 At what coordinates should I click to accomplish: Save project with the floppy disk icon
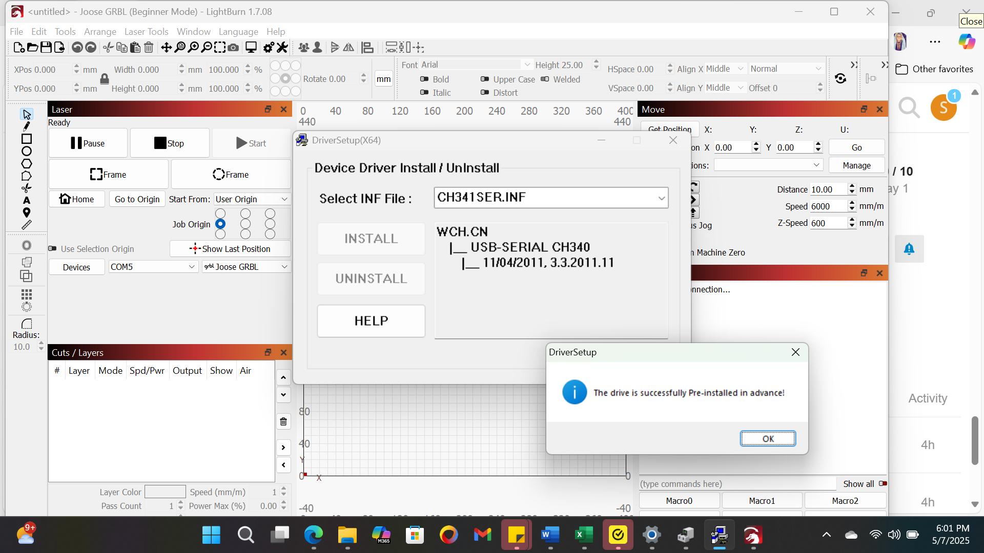tap(46, 48)
